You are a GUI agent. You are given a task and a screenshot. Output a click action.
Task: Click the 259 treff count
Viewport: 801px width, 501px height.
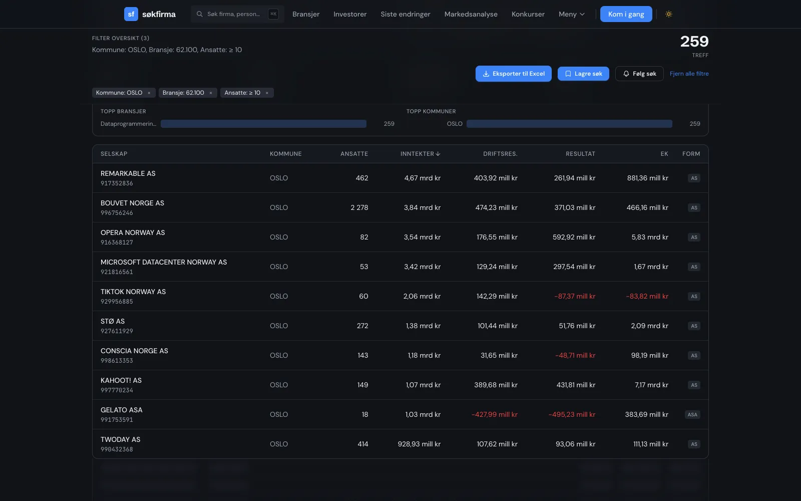[694, 42]
